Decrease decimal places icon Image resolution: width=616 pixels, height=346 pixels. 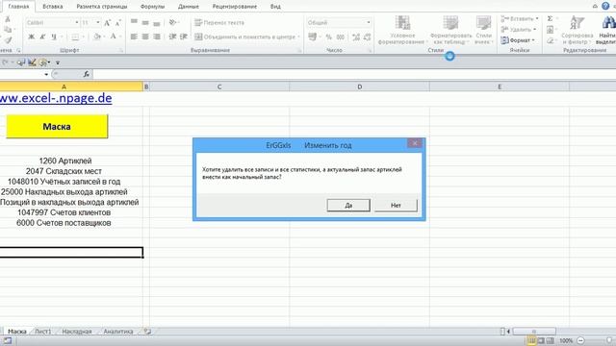368,37
